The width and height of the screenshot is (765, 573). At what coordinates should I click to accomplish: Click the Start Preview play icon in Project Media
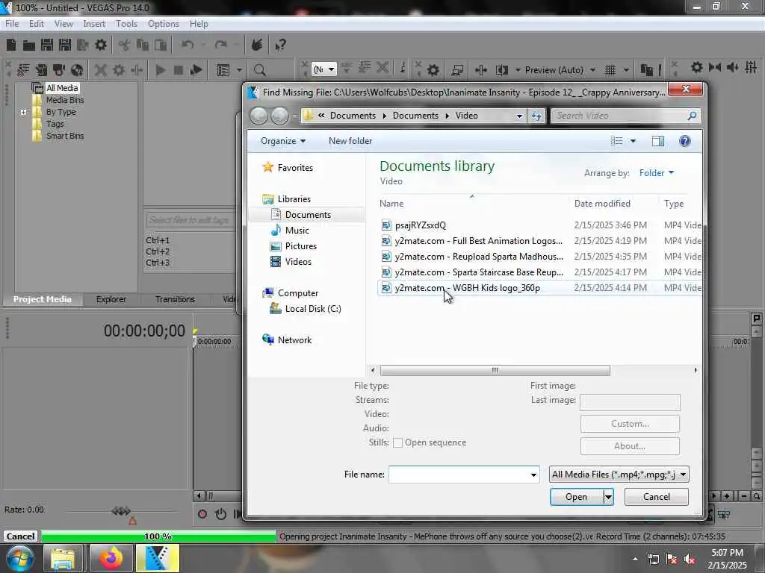coord(160,70)
